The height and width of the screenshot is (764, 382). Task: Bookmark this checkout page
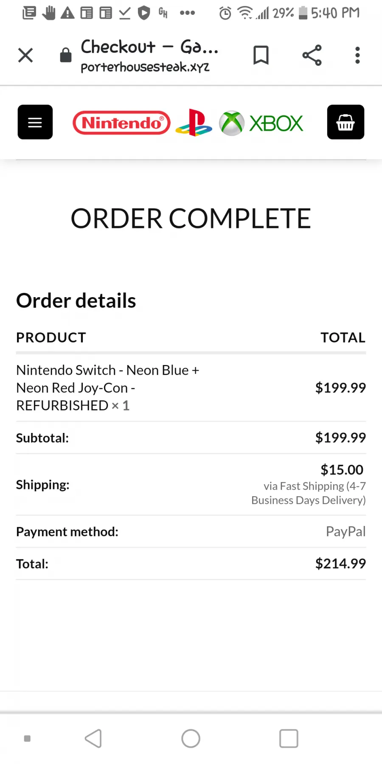click(261, 55)
